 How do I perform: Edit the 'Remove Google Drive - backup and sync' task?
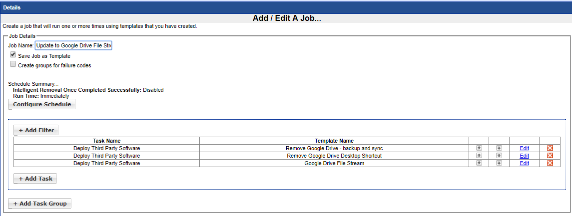[x=524, y=148]
